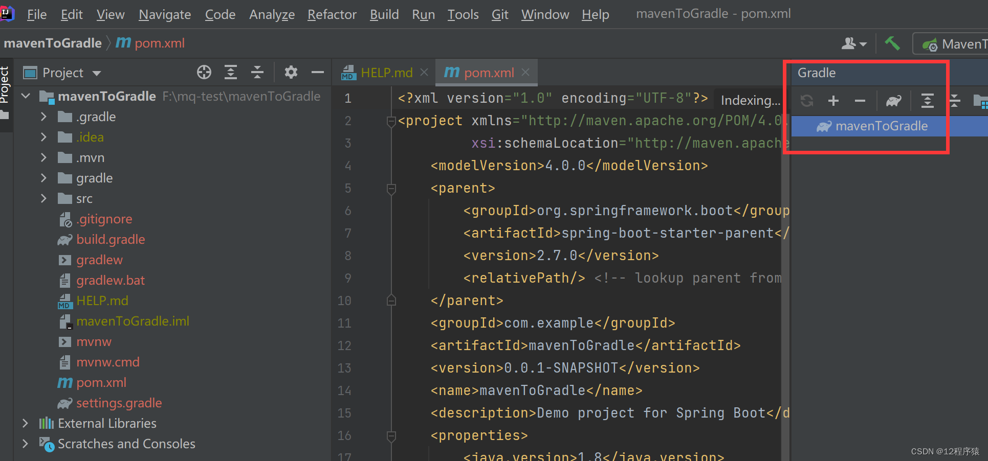988x461 pixels.
Task: Collapse the mavenToGradle root project node
Action: (26, 96)
